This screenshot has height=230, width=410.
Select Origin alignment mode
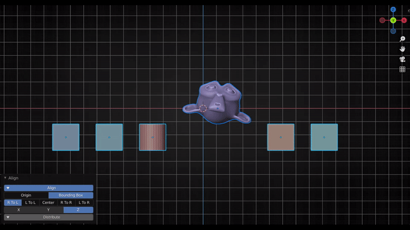coord(26,195)
